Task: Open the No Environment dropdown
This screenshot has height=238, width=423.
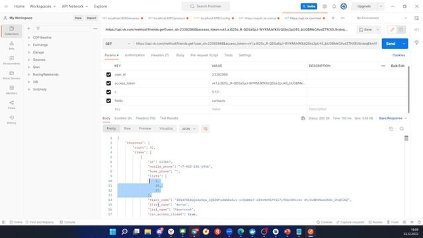Action: click(381, 18)
